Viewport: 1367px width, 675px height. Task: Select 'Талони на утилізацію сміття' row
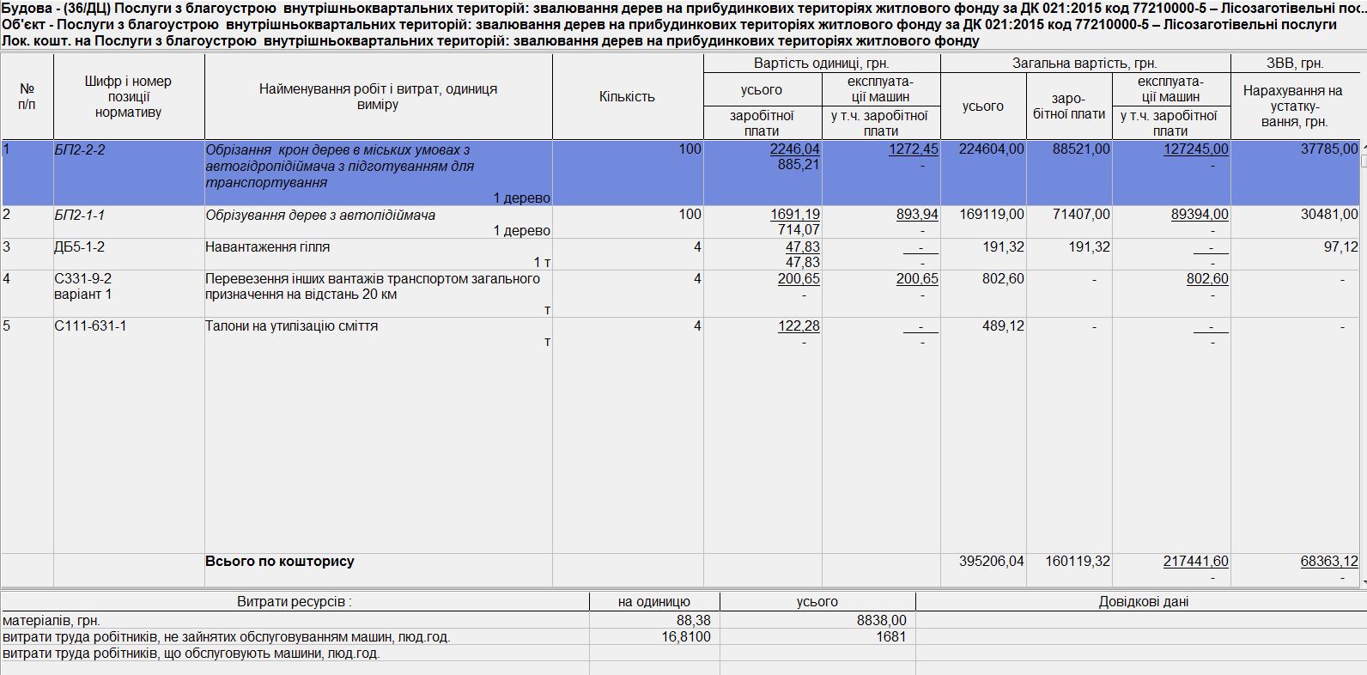tap(291, 326)
